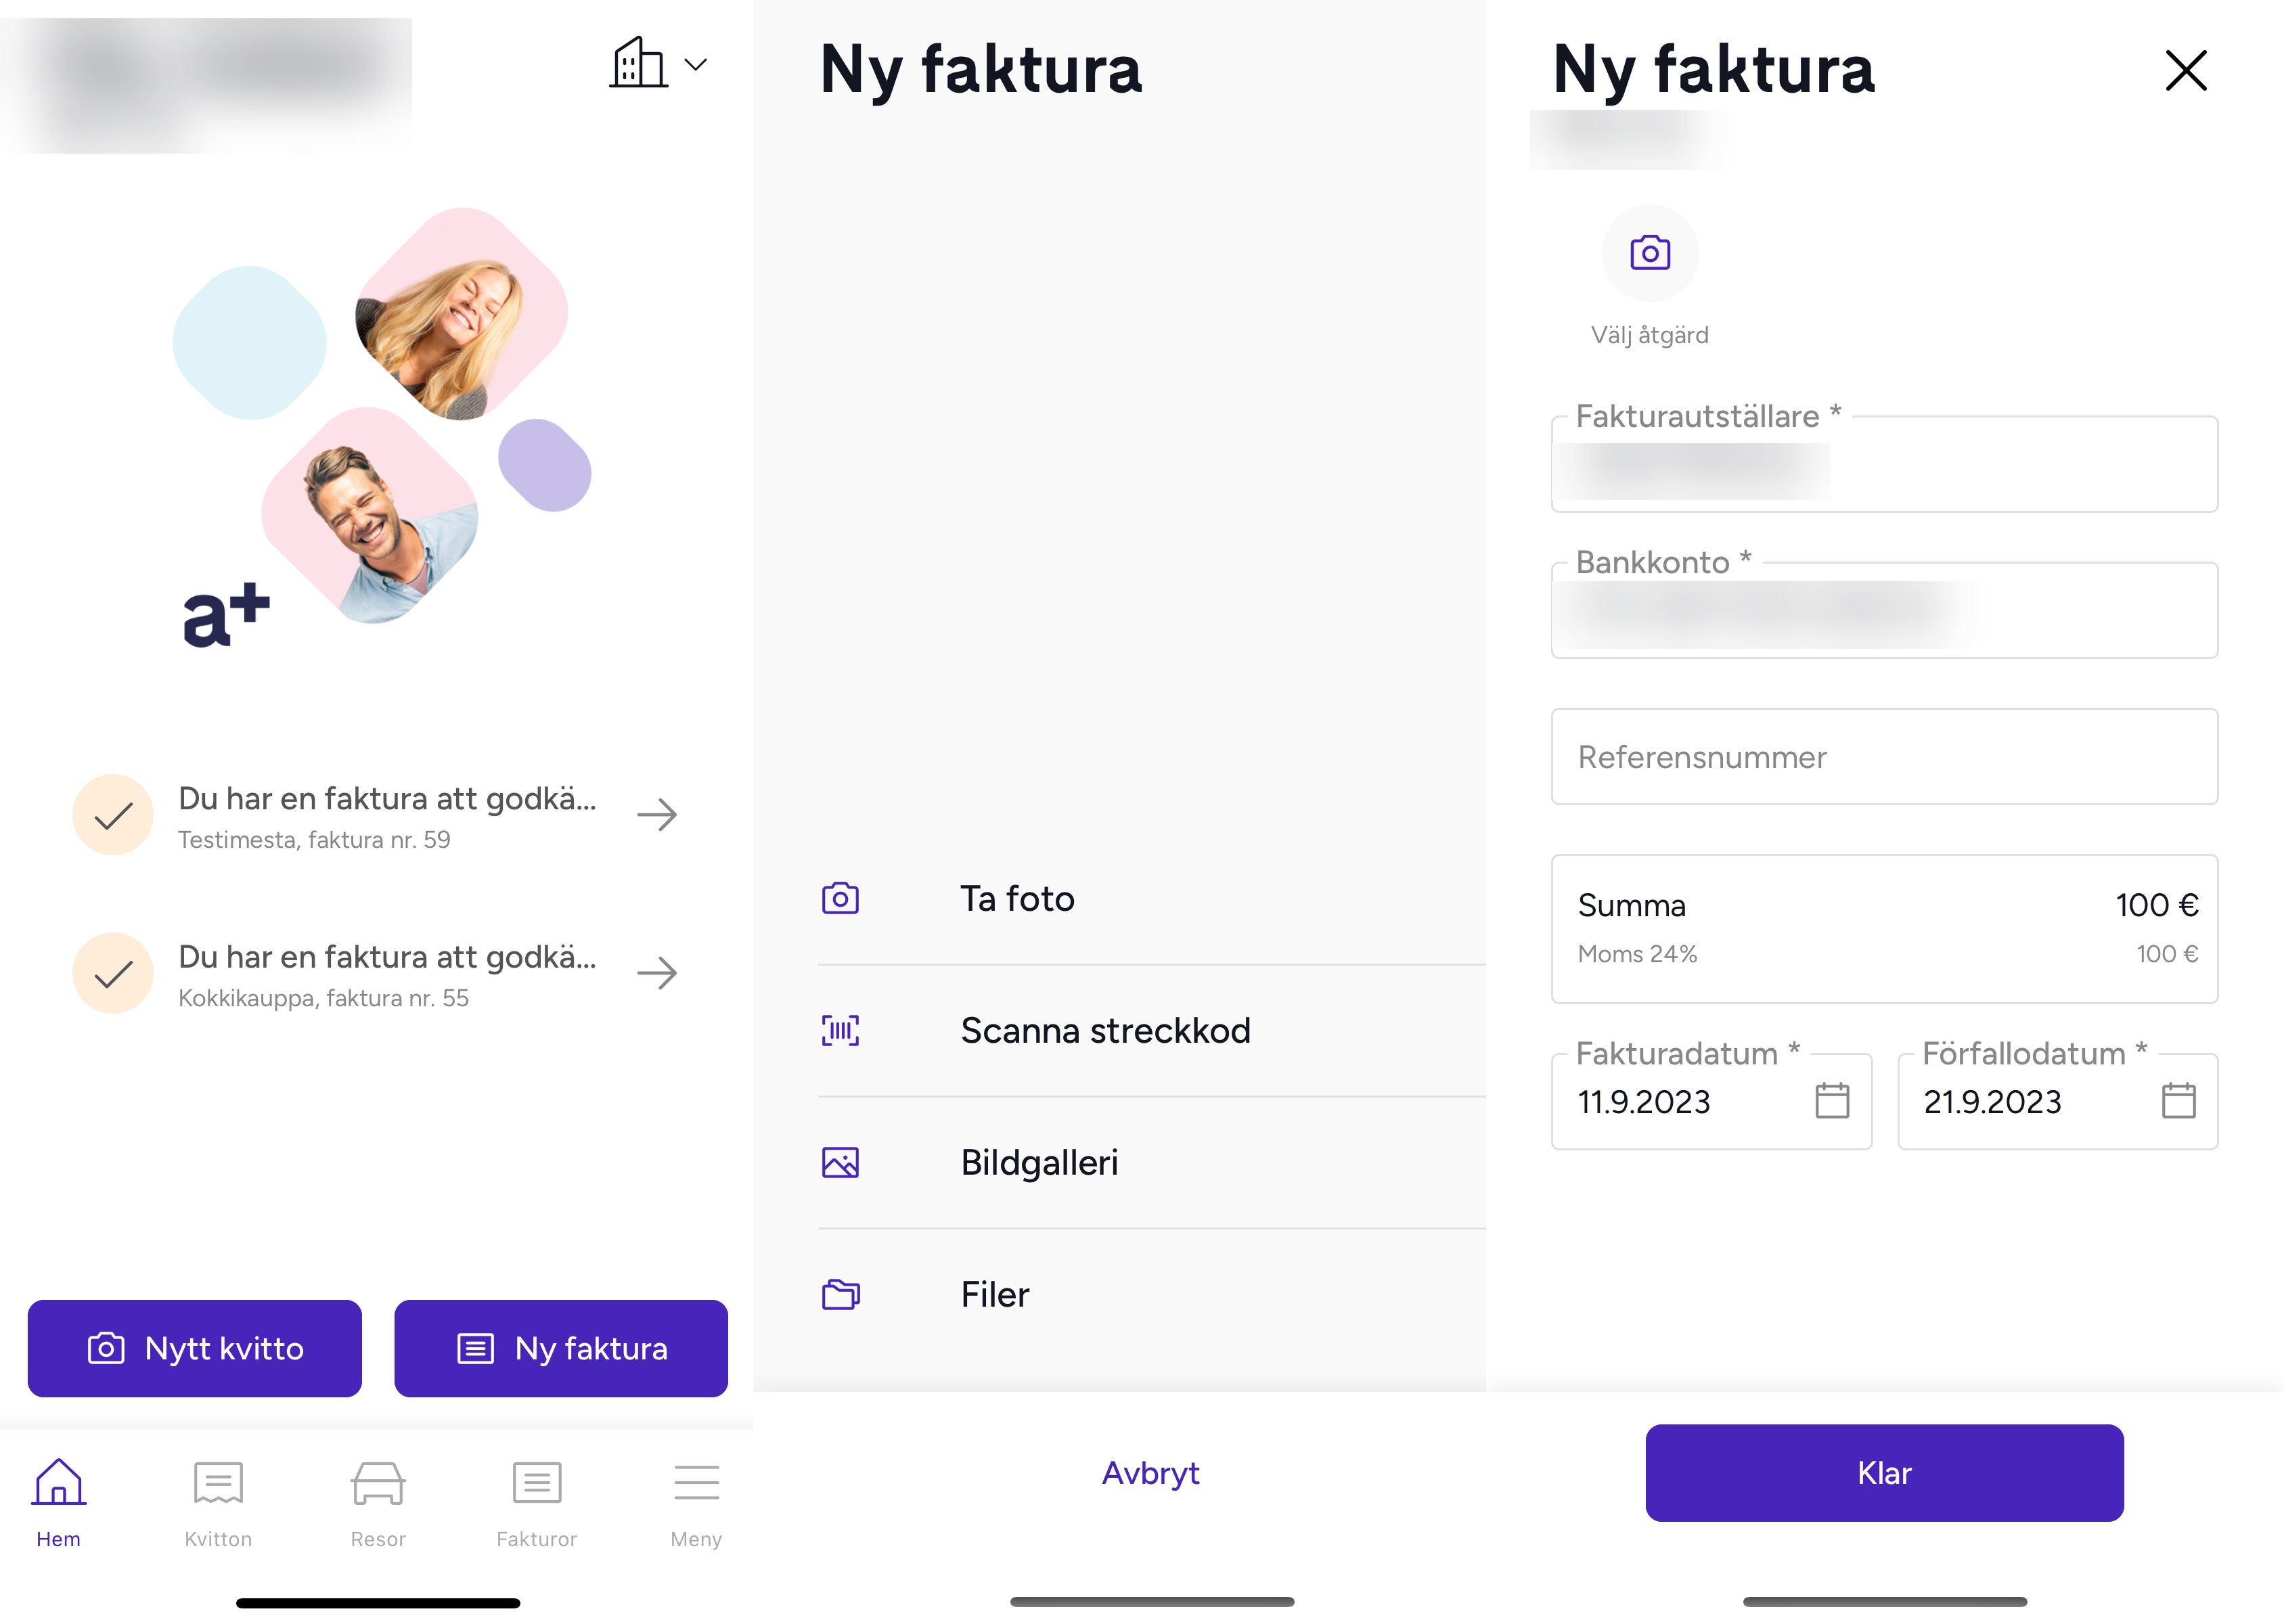Viewport: 2284px width, 1624px height.
Task: Cancel with the Avbryt link
Action: [x=1150, y=1473]
